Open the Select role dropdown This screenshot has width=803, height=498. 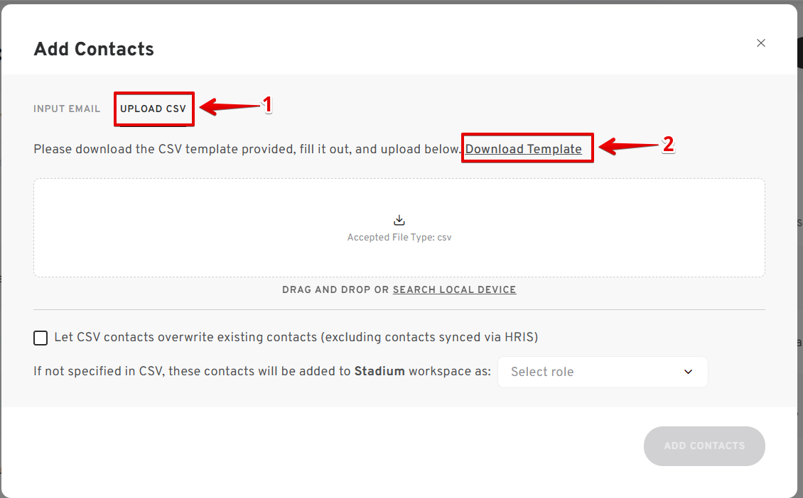pyautogui.click(x=603, y=372)
